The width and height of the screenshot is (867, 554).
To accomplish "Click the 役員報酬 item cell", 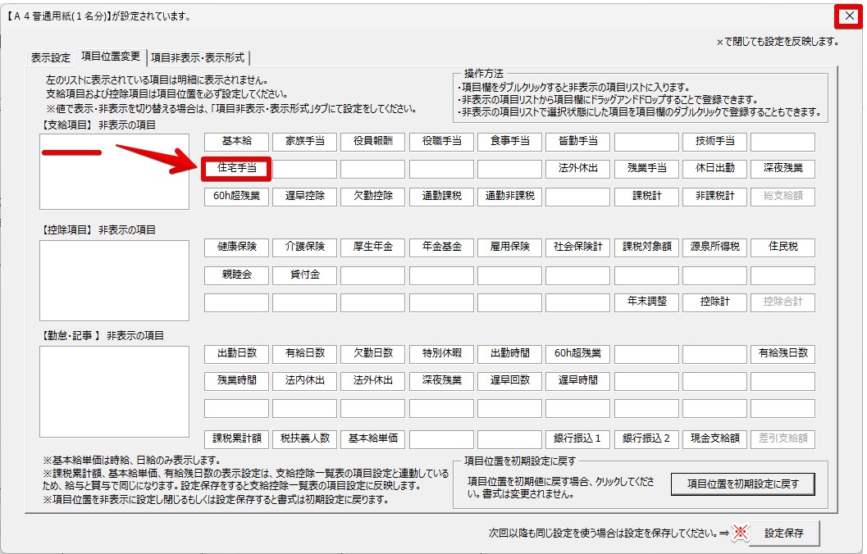I will point(372,142).
